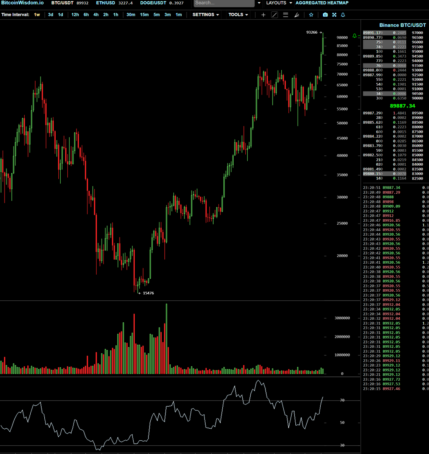This screenshot has width=429, height=454.
Task: Select the trend line drawing tool
Action: coord(275,15)
